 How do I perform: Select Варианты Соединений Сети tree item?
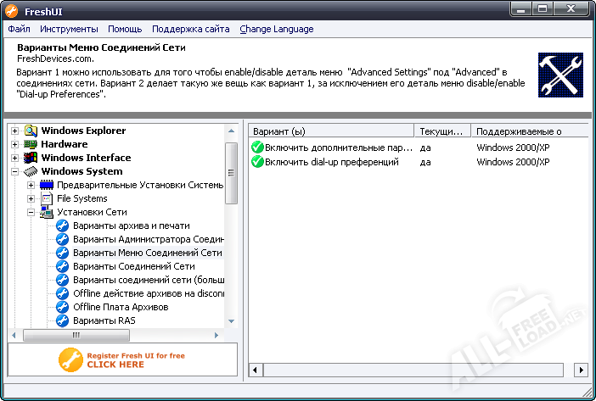(x=133, y=266)
